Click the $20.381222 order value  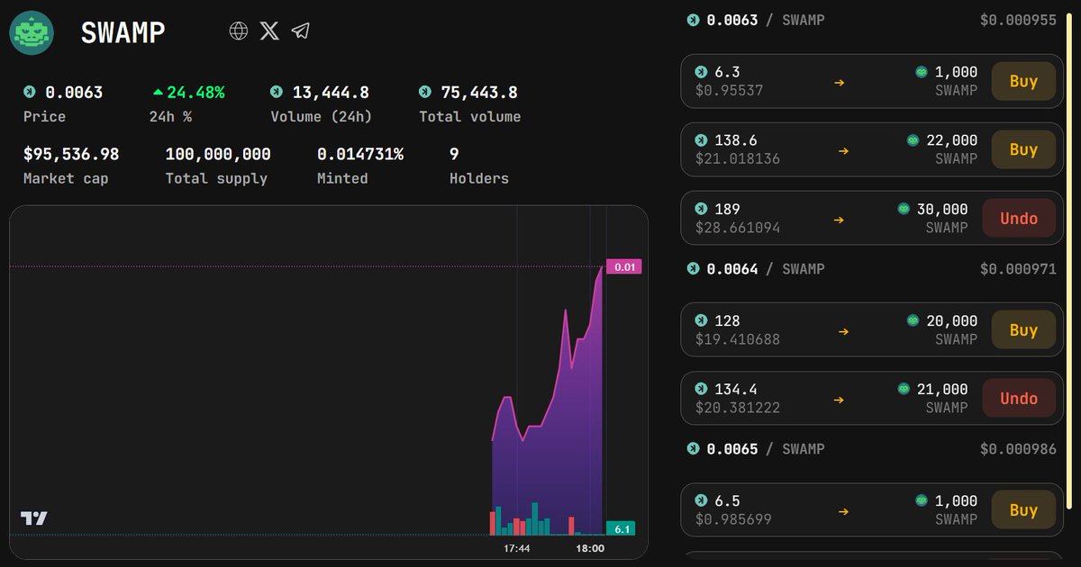tap(738, 407)
